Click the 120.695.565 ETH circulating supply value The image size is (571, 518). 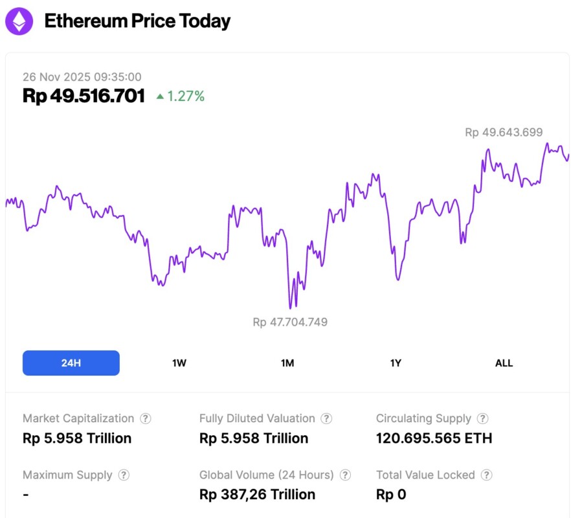tap(434, 438)
